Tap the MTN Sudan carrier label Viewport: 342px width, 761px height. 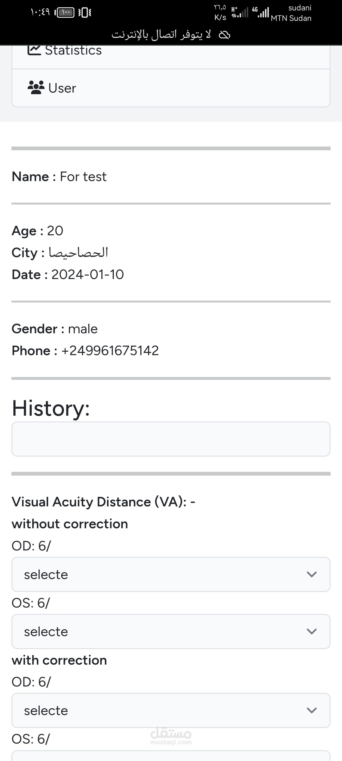pyautogui.click(x=291, y=18)
